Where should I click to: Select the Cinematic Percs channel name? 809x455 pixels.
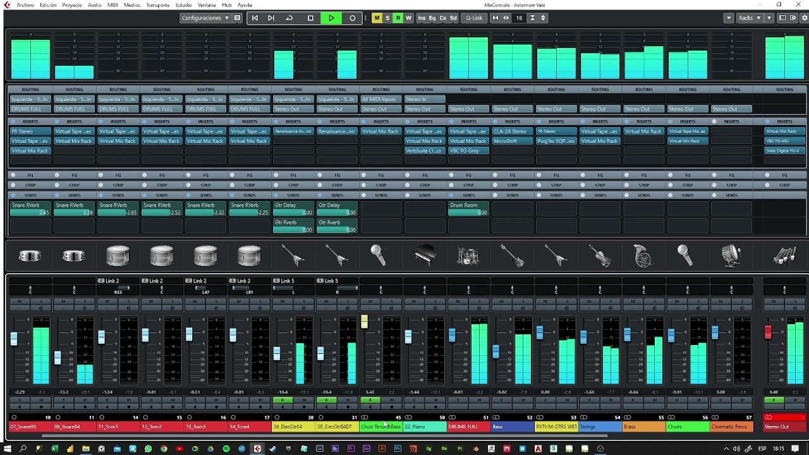pos(731,427)
